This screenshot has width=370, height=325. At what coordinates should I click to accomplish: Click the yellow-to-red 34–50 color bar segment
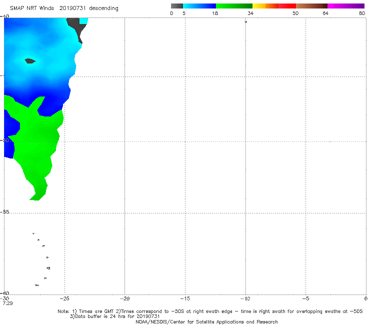click(274, 6)
